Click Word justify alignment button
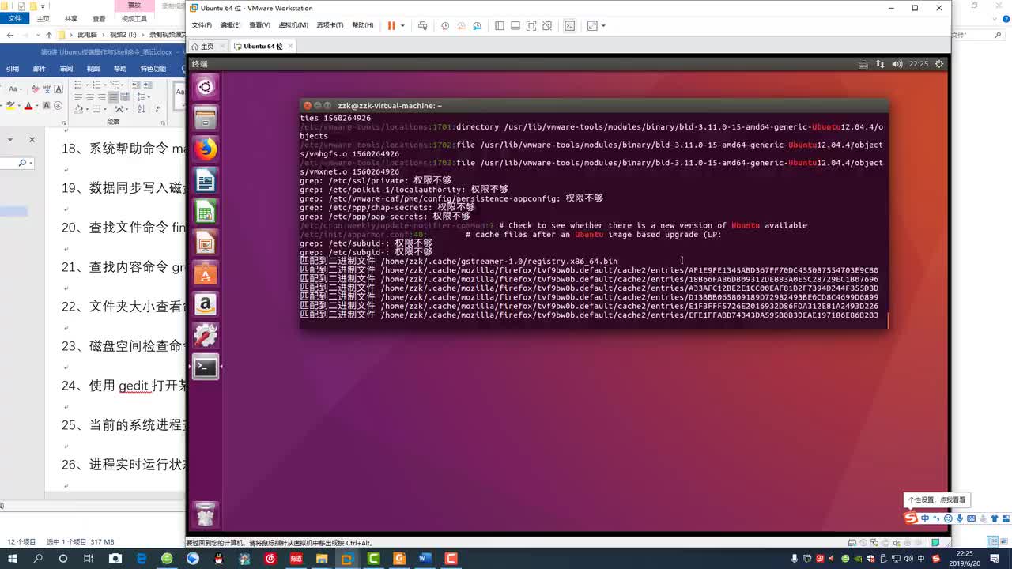 point(113,97)
